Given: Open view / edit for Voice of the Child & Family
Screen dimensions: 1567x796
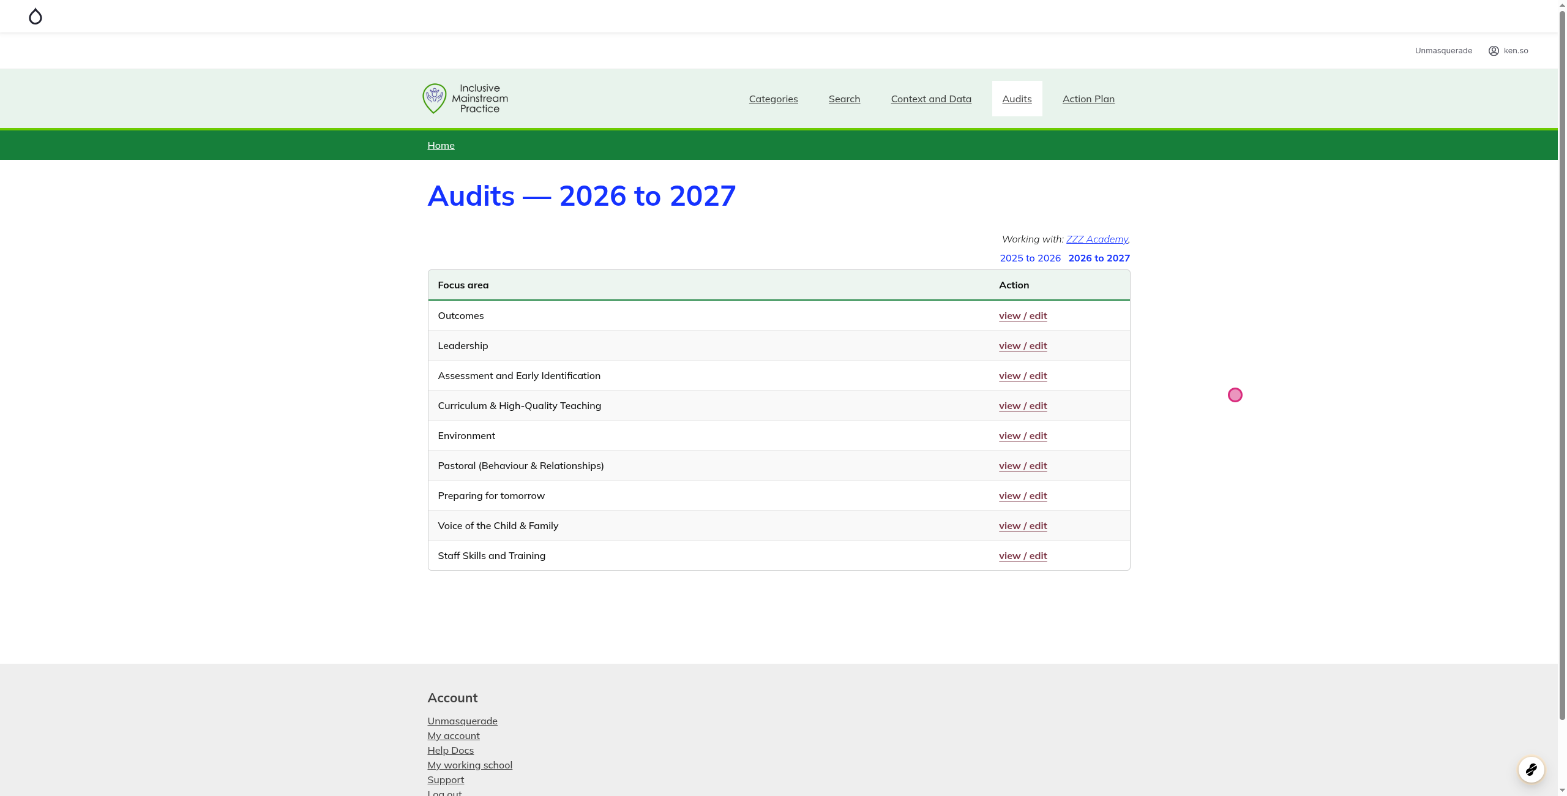Looking at the screenshot, I should [1023, 526].
